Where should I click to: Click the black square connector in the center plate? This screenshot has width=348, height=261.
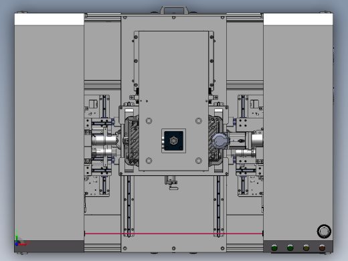click(x=173, y=141)
